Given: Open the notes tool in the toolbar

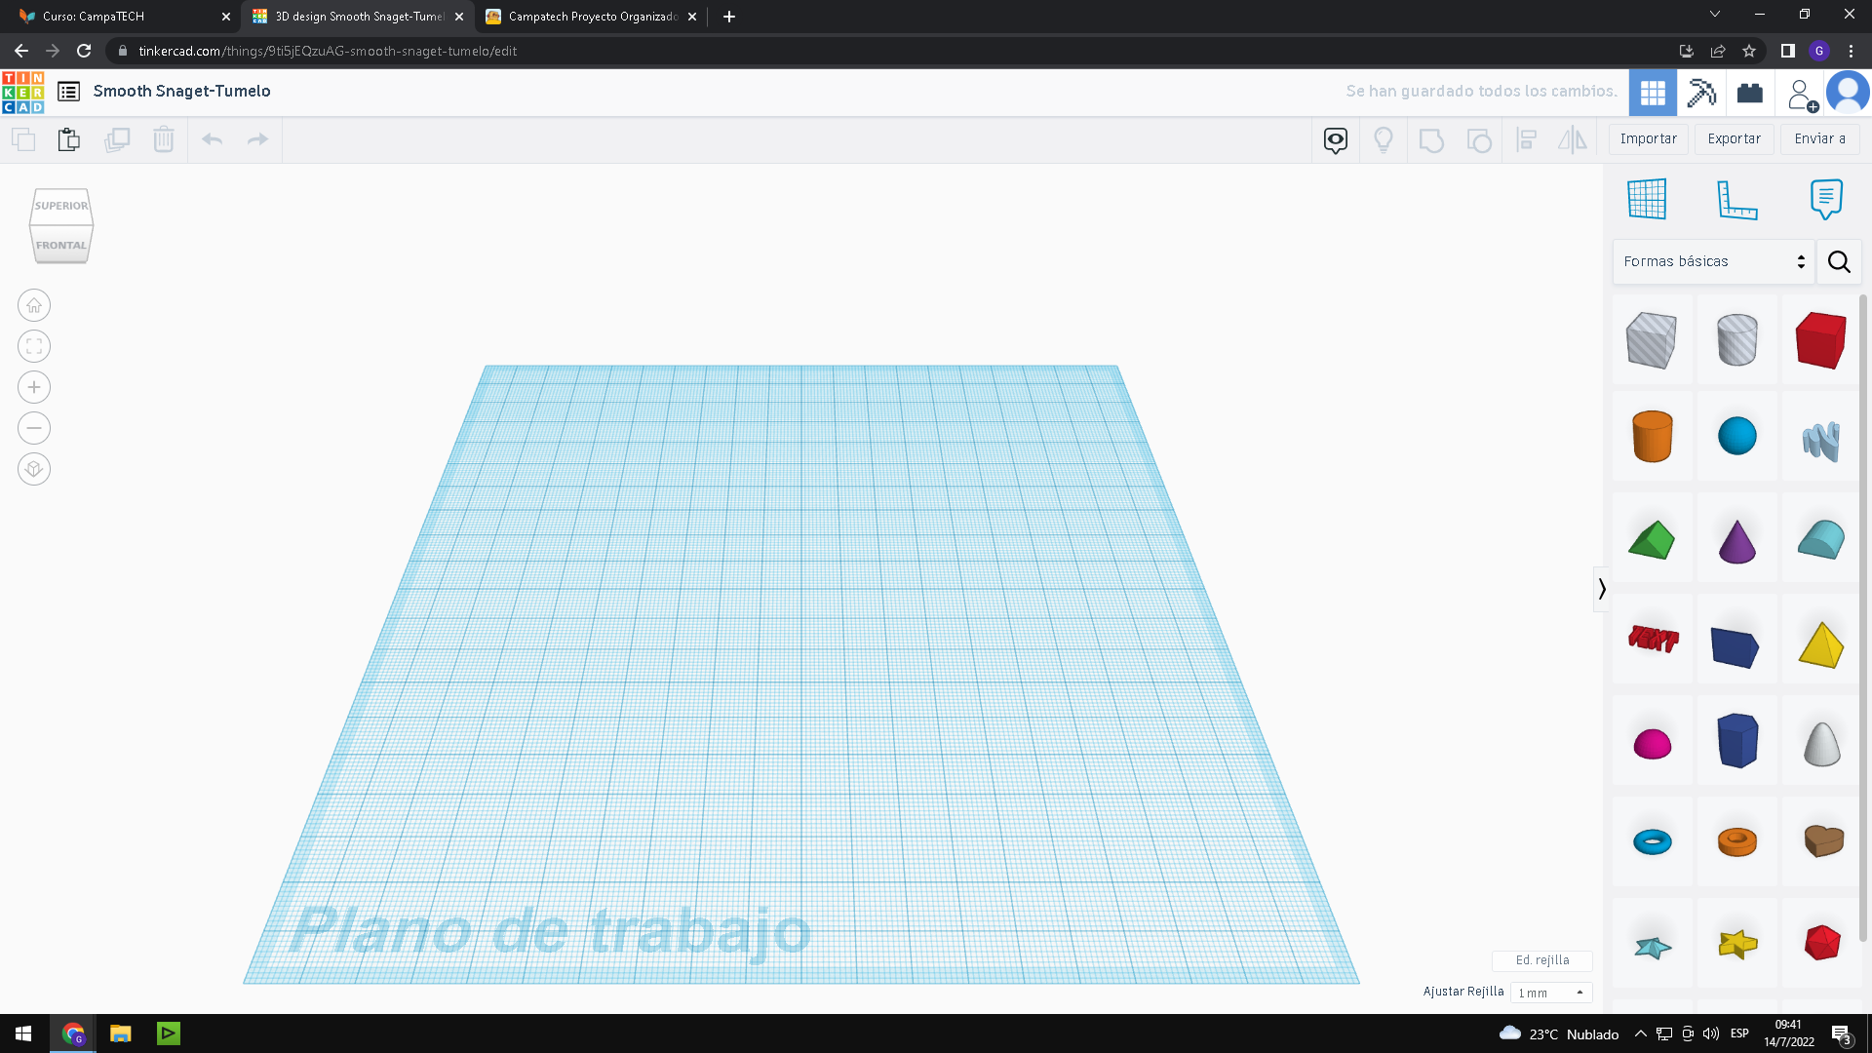Looking at the screenshot, I should click(1335, 139).
